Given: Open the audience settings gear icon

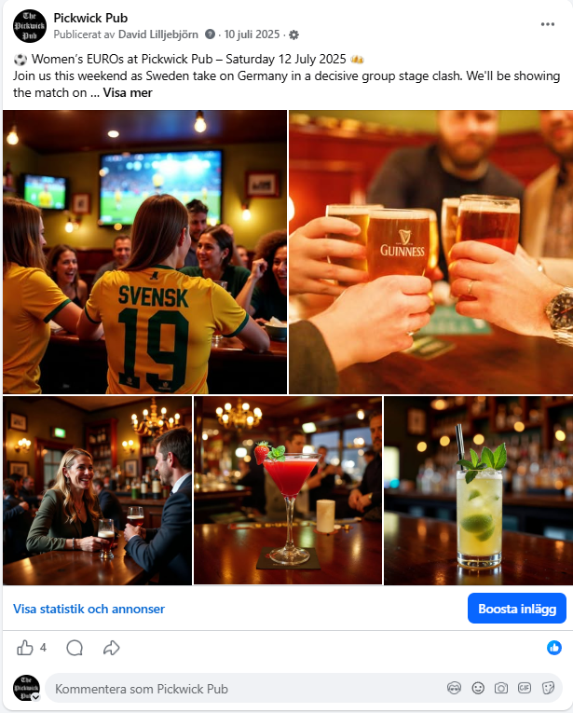Looking at the screenshot, I should 294,35.
